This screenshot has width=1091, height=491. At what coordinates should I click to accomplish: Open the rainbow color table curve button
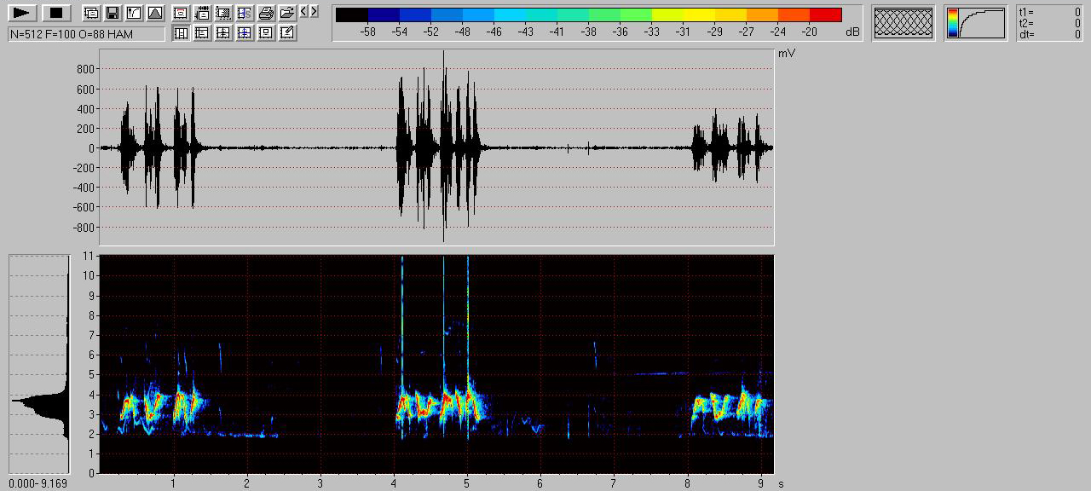977,23
